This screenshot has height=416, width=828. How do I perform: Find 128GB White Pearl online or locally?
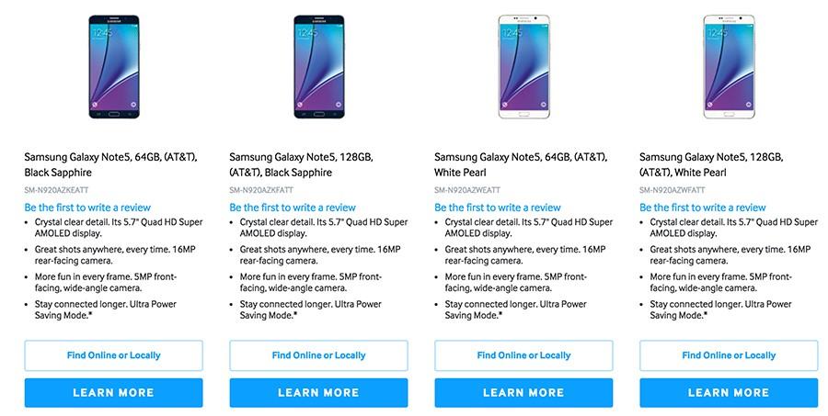click(729, 355)
